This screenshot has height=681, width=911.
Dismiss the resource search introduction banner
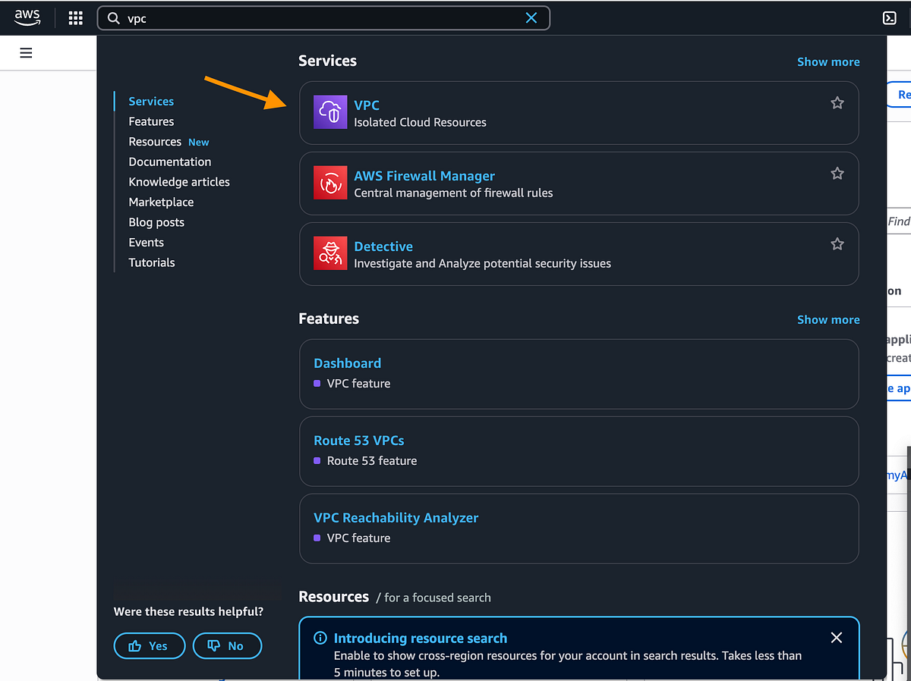[836, 638]
